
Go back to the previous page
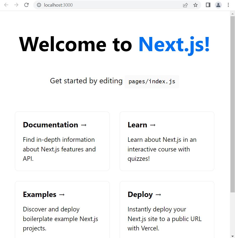click(6, 5)
